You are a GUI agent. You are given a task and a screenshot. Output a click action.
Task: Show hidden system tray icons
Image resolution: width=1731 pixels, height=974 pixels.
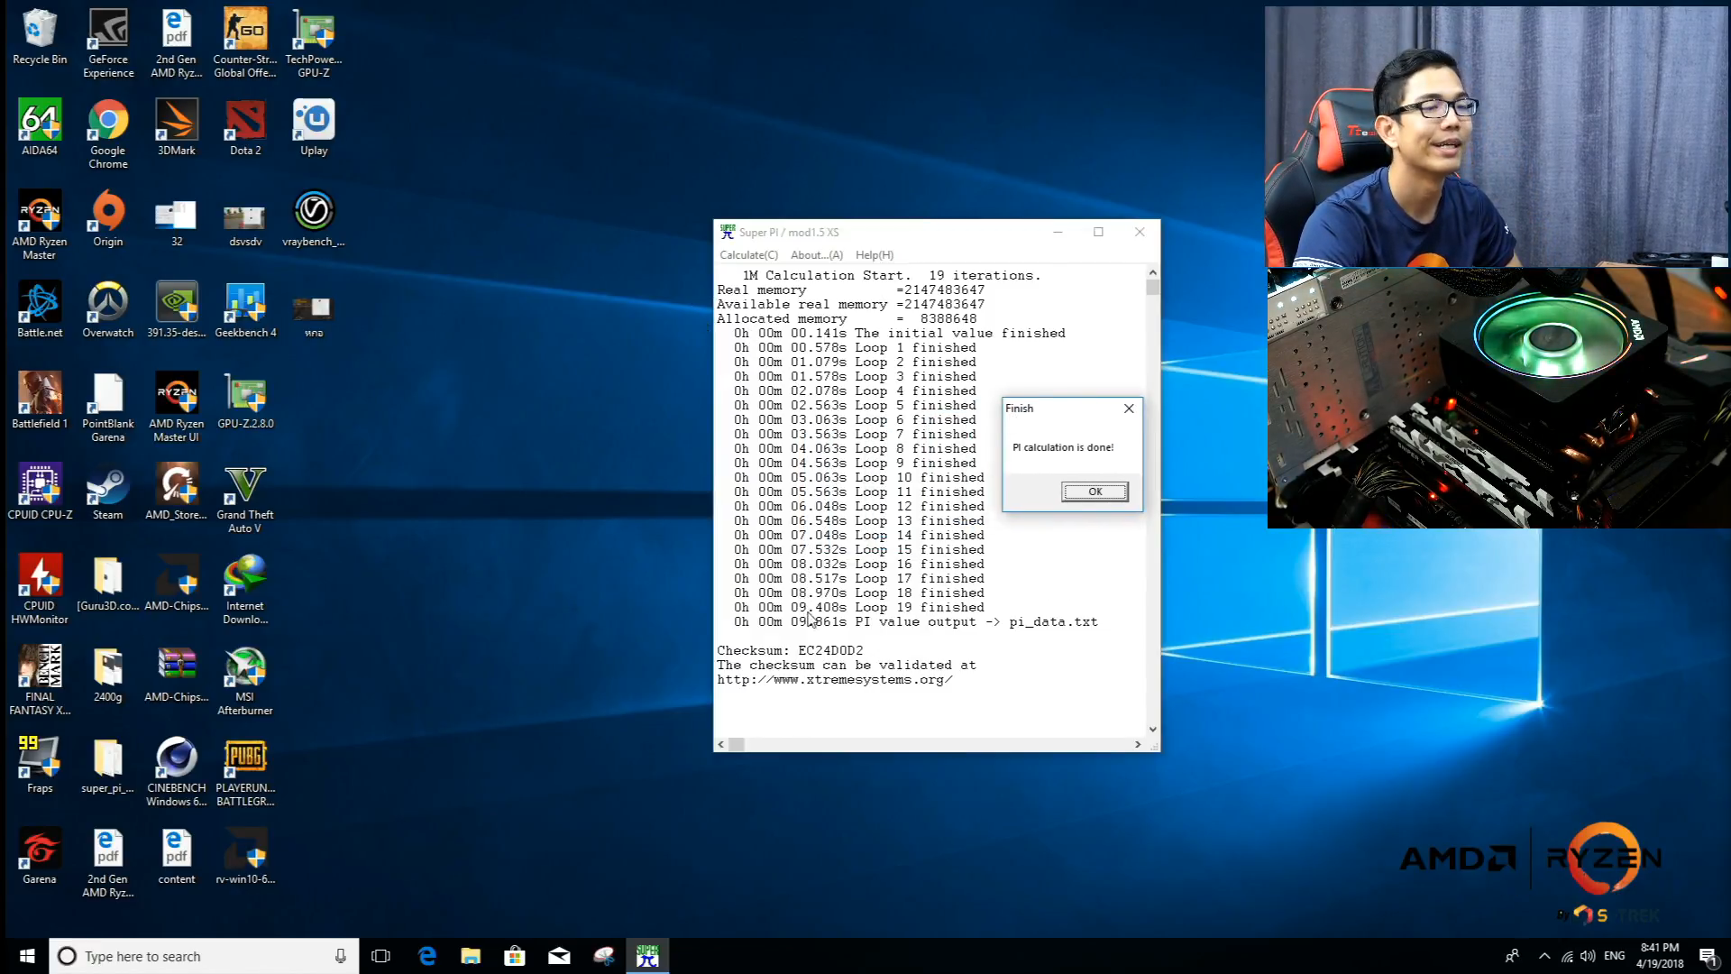pos(1544,956)
